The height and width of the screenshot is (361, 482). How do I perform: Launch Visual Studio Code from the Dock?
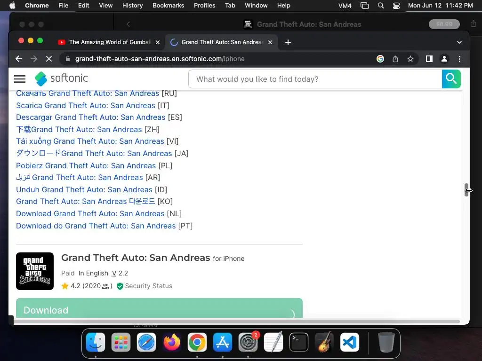click(350, 342)
